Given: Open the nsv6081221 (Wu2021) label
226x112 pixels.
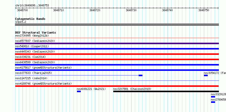Looking at the screenshot, I should coord(91,89).
